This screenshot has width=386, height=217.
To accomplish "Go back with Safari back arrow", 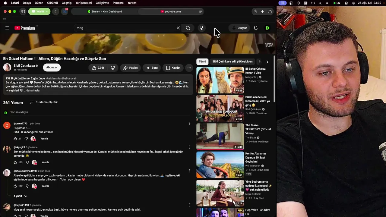I will pos(55,11).
